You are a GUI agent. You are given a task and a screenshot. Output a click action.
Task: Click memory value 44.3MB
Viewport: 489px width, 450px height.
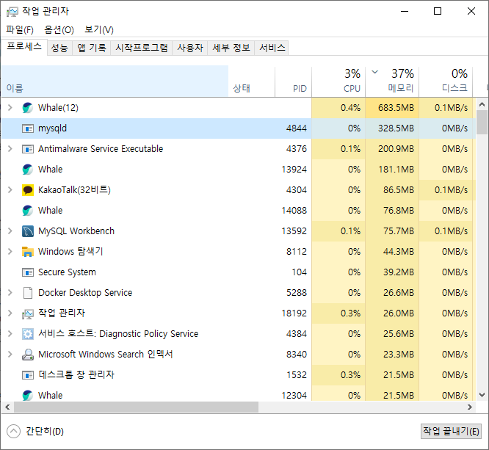[x=399, y=252]
